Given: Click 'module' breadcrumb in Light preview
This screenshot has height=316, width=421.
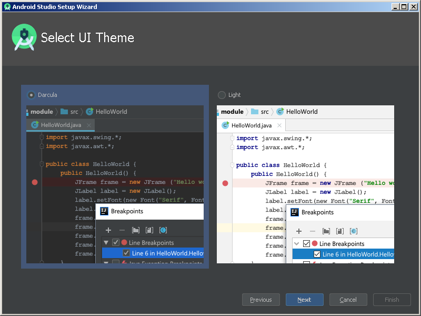Looking at the screenshot, I should tap(232, 112).
